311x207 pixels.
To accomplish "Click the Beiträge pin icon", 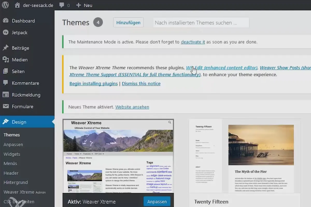I will point(6,48).
